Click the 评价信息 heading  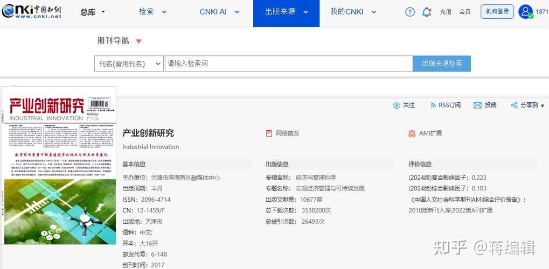pos(420,165)
